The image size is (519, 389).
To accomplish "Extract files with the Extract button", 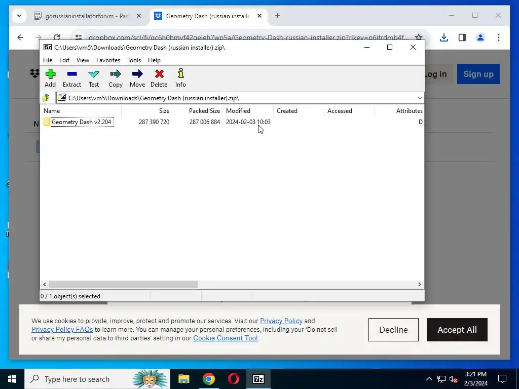I will tap(72, 78).
